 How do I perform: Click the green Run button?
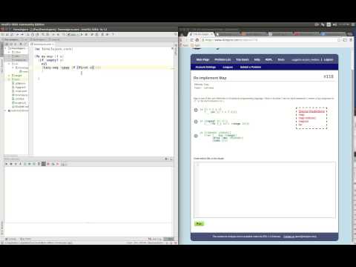199,223
